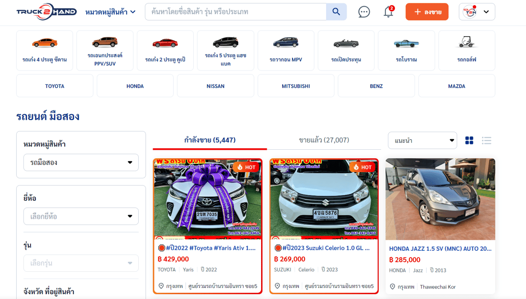Open the user profile avatar menu
Image resolution: width=526 pixels, height=299 pixels.
(477, 12)
